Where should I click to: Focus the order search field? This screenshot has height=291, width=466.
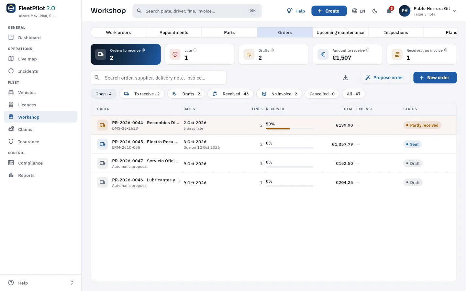159,78
